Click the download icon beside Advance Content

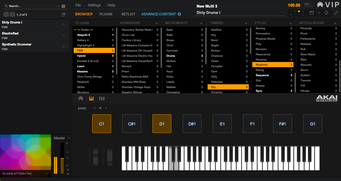pos(179,14)
